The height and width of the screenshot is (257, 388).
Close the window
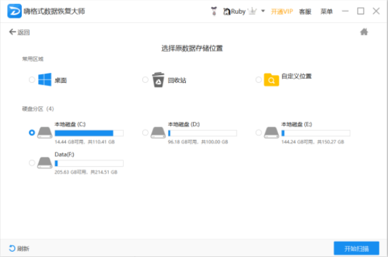tap(376, 11)
